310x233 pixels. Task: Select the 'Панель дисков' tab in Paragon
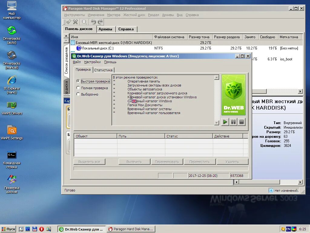click(79, 29)
